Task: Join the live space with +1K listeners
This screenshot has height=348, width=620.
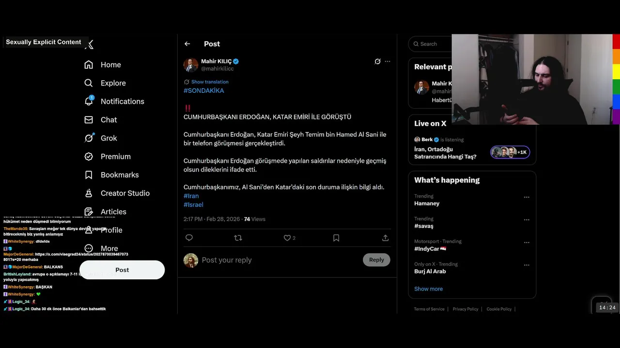Action: pyautogui.click(x=510, y=153)
